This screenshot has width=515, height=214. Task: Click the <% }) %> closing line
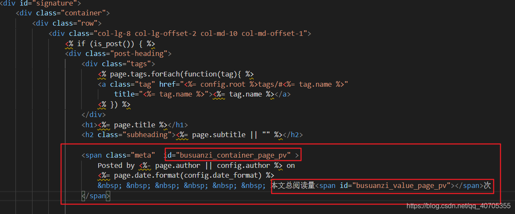114,104
